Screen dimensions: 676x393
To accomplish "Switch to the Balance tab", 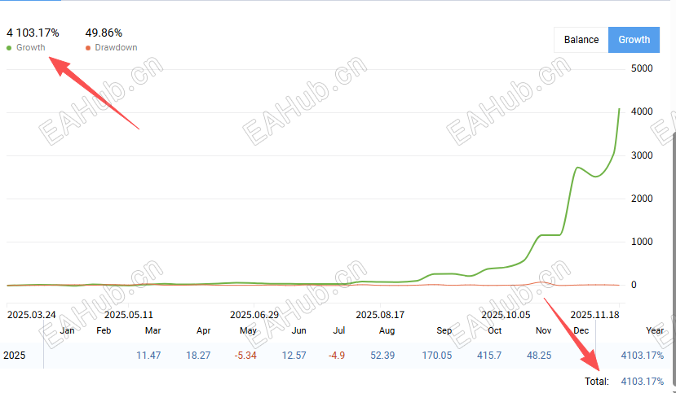I will [581, 40].
